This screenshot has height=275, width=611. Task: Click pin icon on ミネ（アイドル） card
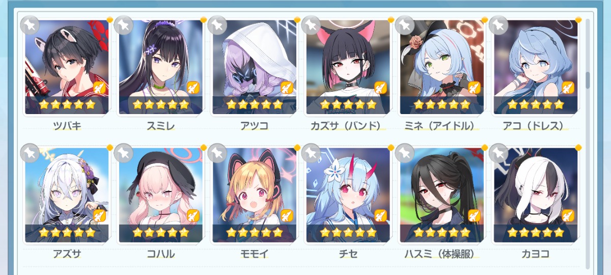pos(405,24)
